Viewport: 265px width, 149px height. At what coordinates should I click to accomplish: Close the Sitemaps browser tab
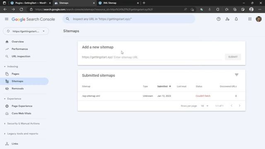tap(94, 3)
